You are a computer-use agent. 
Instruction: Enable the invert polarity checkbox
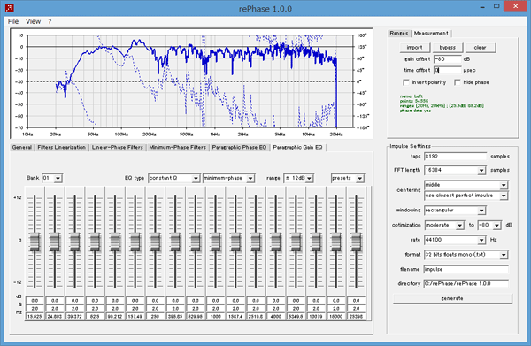(406, 82)
